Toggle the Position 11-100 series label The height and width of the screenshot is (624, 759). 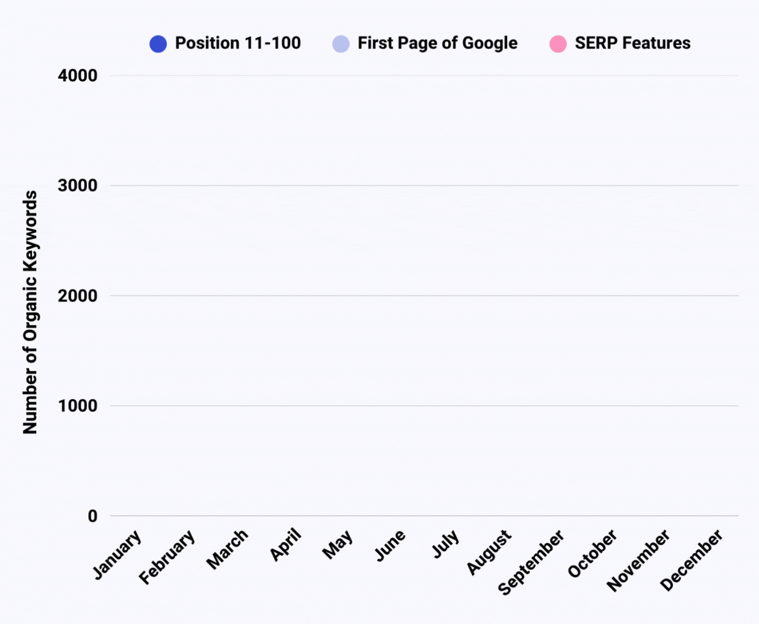click(x=238, y=43)
